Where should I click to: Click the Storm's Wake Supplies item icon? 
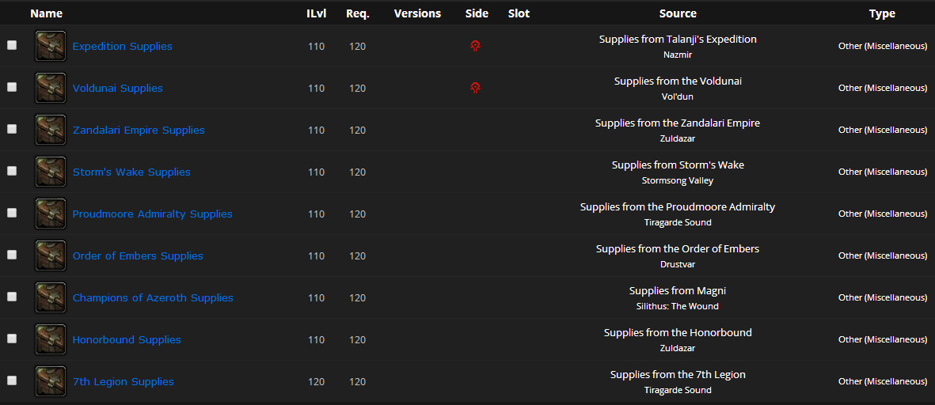[51, 172]
